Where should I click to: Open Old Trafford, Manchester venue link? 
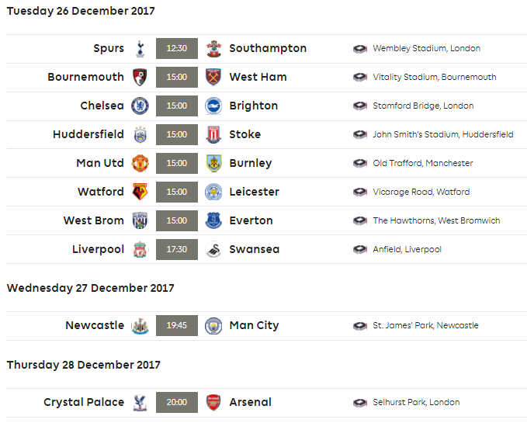coord(423,163)
